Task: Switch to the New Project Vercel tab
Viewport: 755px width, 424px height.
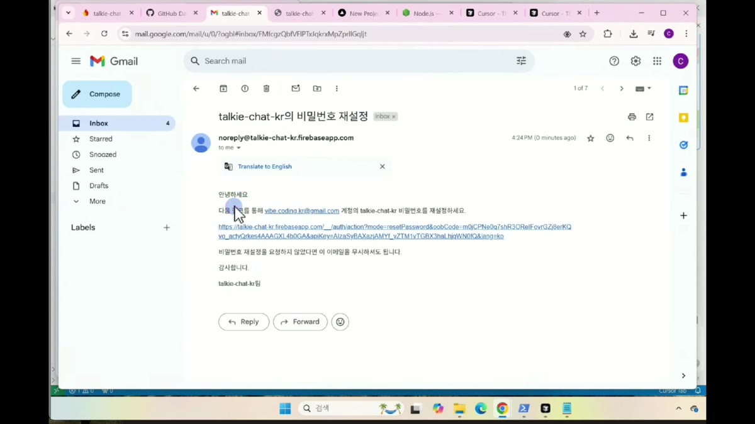Action: click(x=364, y=13)
